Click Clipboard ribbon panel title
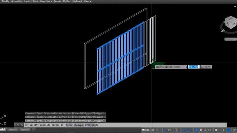This screenshot has height=133, width=237. pos(77,1)
